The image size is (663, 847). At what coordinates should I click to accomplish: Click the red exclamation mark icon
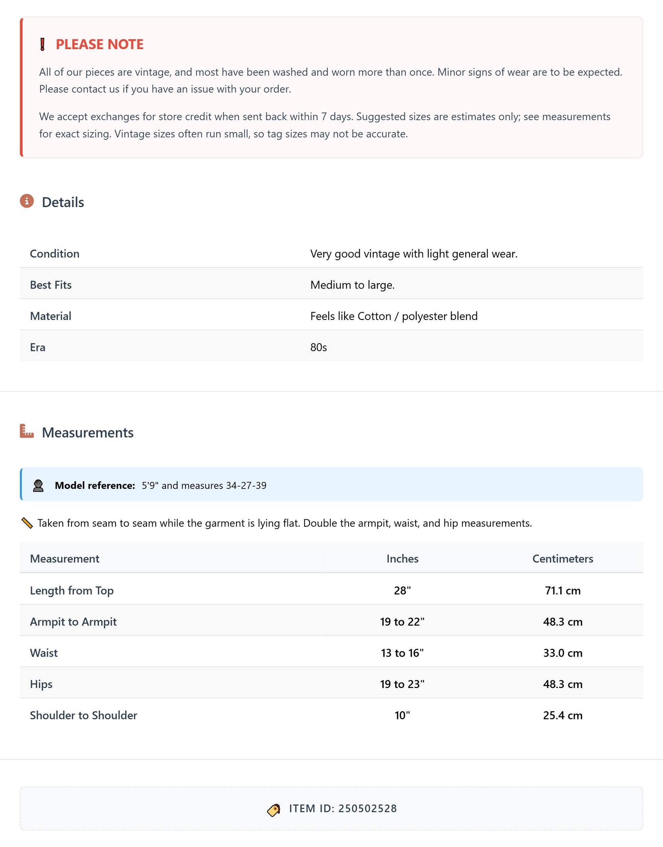43,44
